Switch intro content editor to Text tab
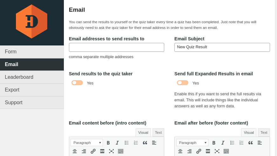 coord(158,132)
